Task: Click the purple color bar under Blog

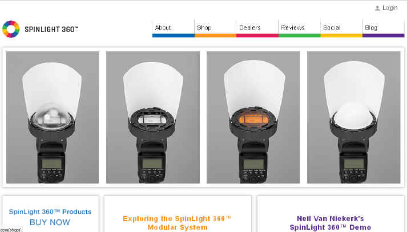Action: (384, 35)
